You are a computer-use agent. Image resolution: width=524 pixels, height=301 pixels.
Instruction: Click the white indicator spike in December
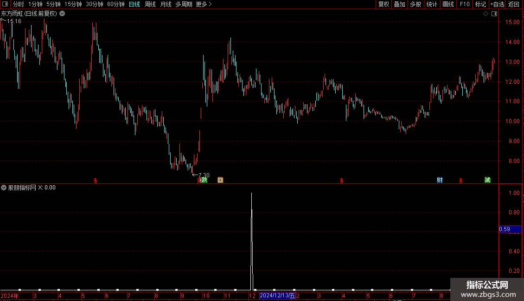(x=252, y=241)
